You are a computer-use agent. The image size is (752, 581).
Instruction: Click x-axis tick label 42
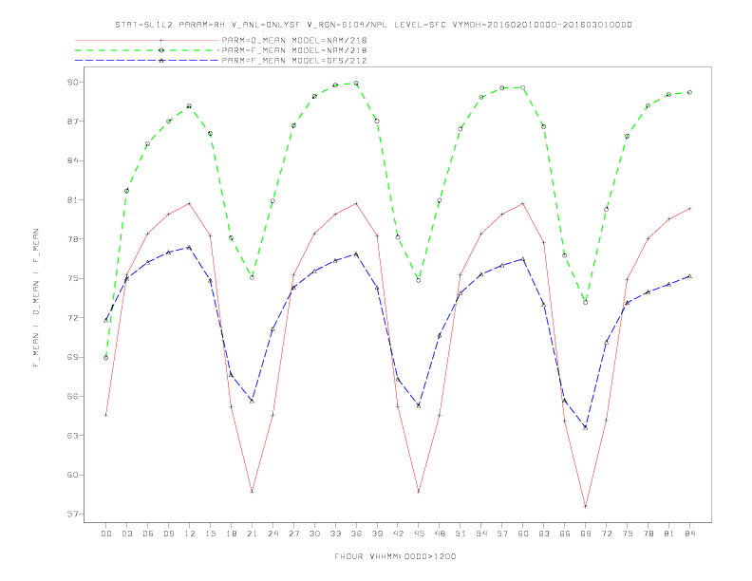(x=398, y=534)
